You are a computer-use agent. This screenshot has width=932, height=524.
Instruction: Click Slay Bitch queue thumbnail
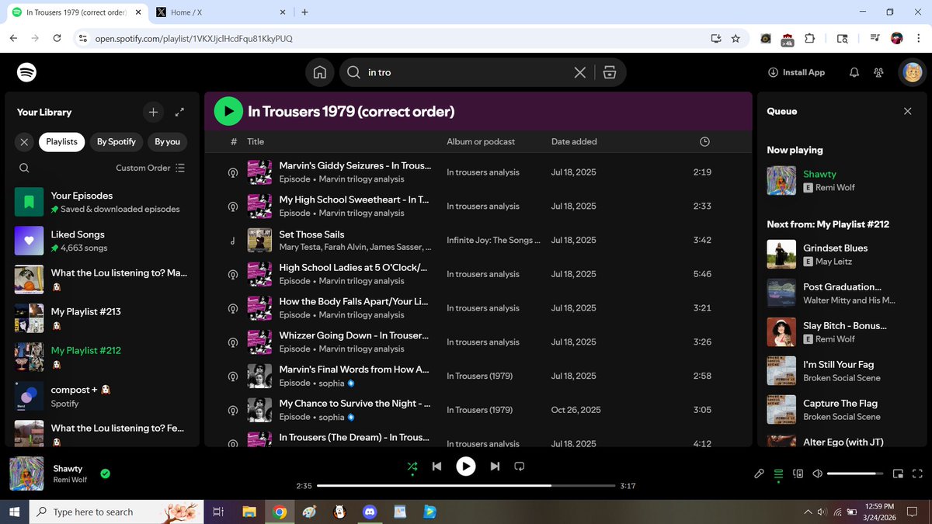coord(781,332)
